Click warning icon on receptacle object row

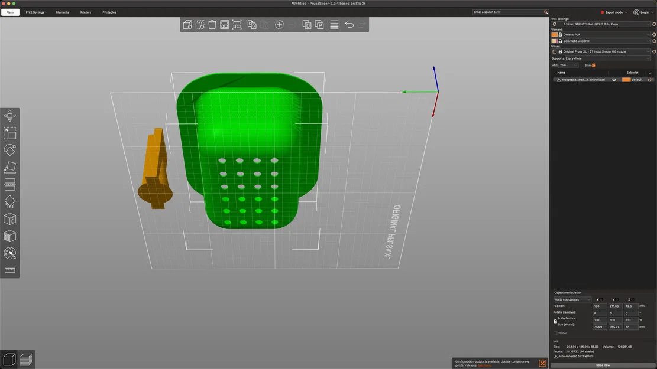(558, 80)
